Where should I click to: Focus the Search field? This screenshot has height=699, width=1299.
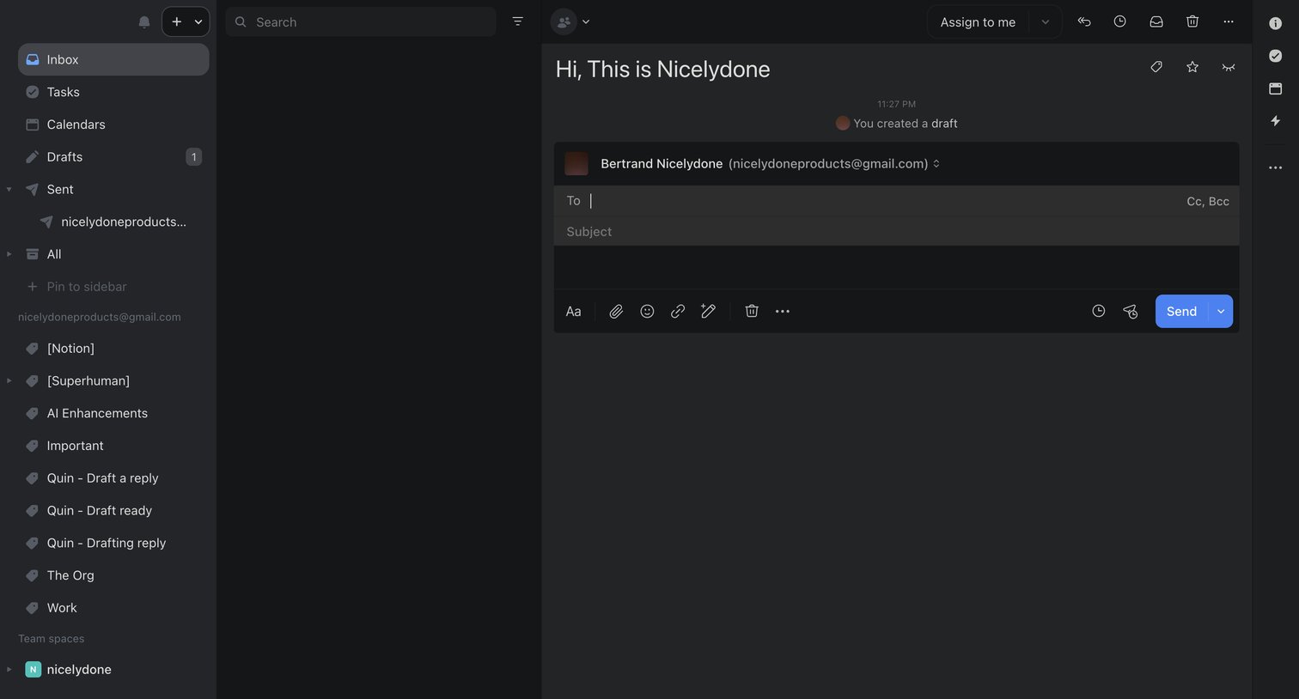pos(361,21)
